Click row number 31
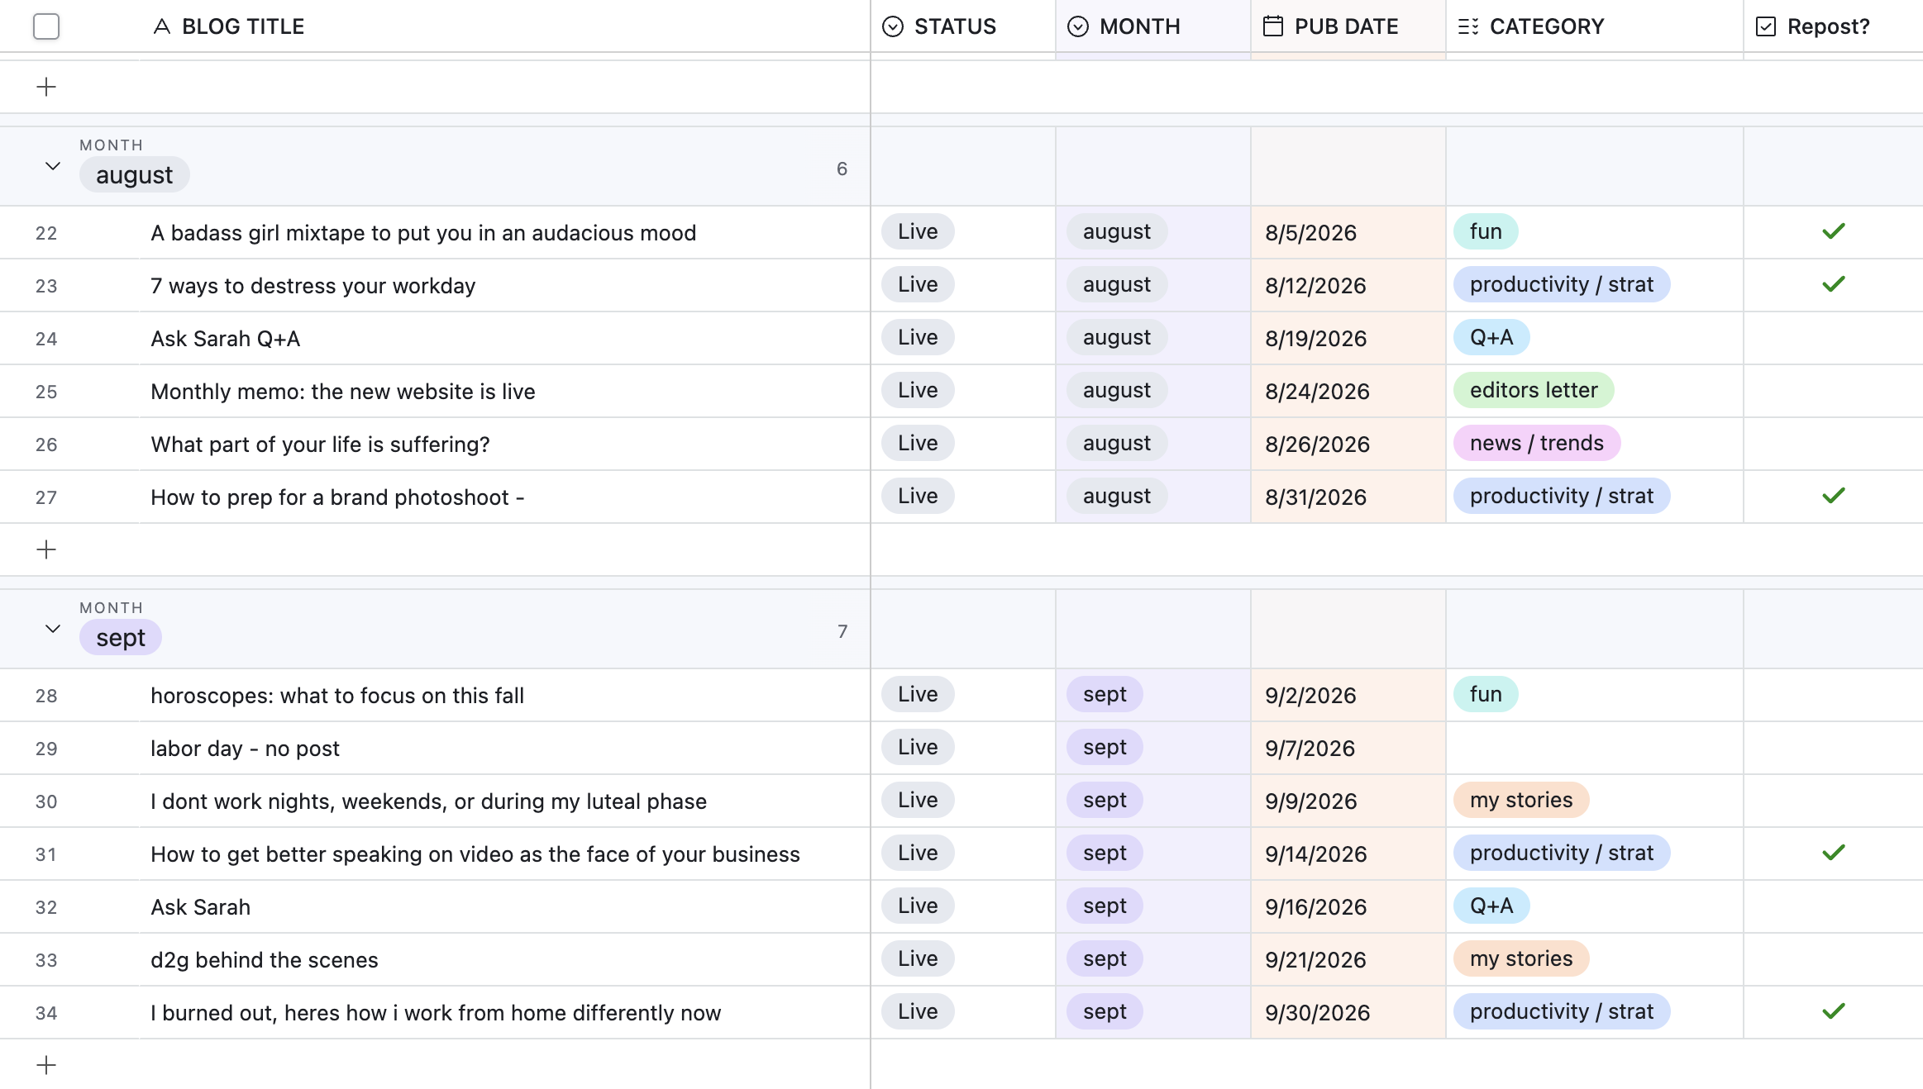This screenshot has width=1923, height=1089. pos(46,854)
